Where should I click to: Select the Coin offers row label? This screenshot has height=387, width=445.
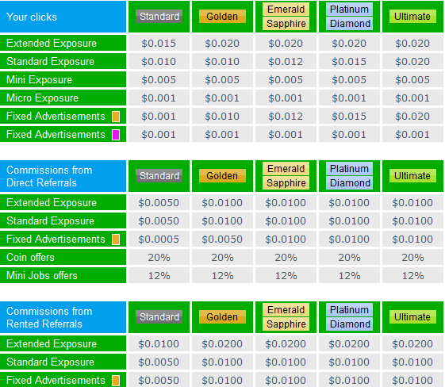[x=30, y=257]
